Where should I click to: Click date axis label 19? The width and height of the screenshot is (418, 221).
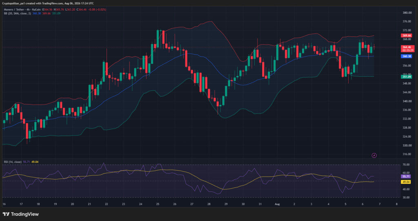55,204
